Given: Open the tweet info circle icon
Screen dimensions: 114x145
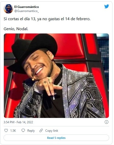Looking at the screenshot, I should [106, 122].
